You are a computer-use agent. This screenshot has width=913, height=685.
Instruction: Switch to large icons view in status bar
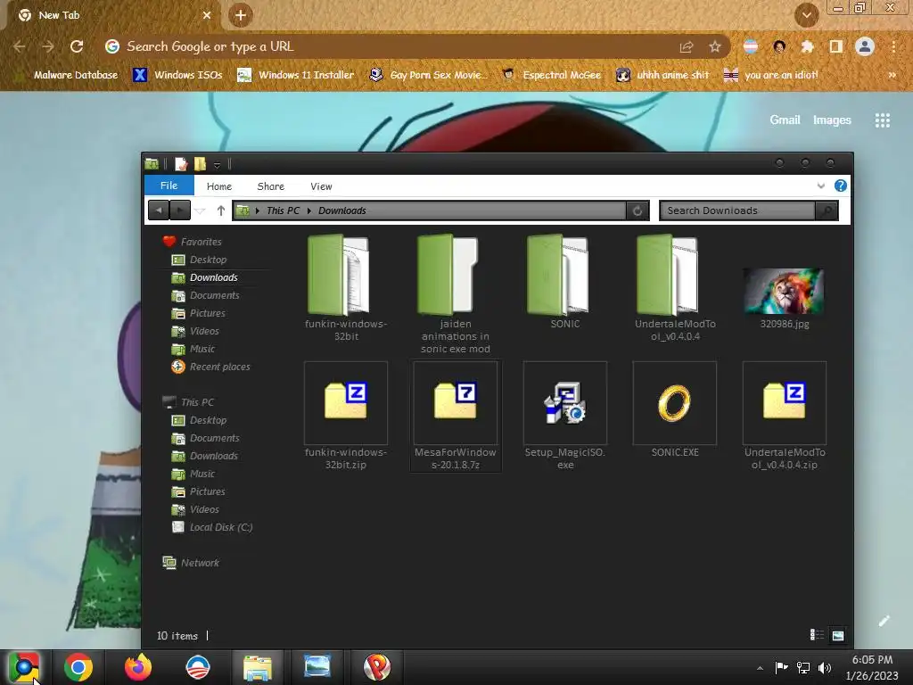tap(838, 635)
